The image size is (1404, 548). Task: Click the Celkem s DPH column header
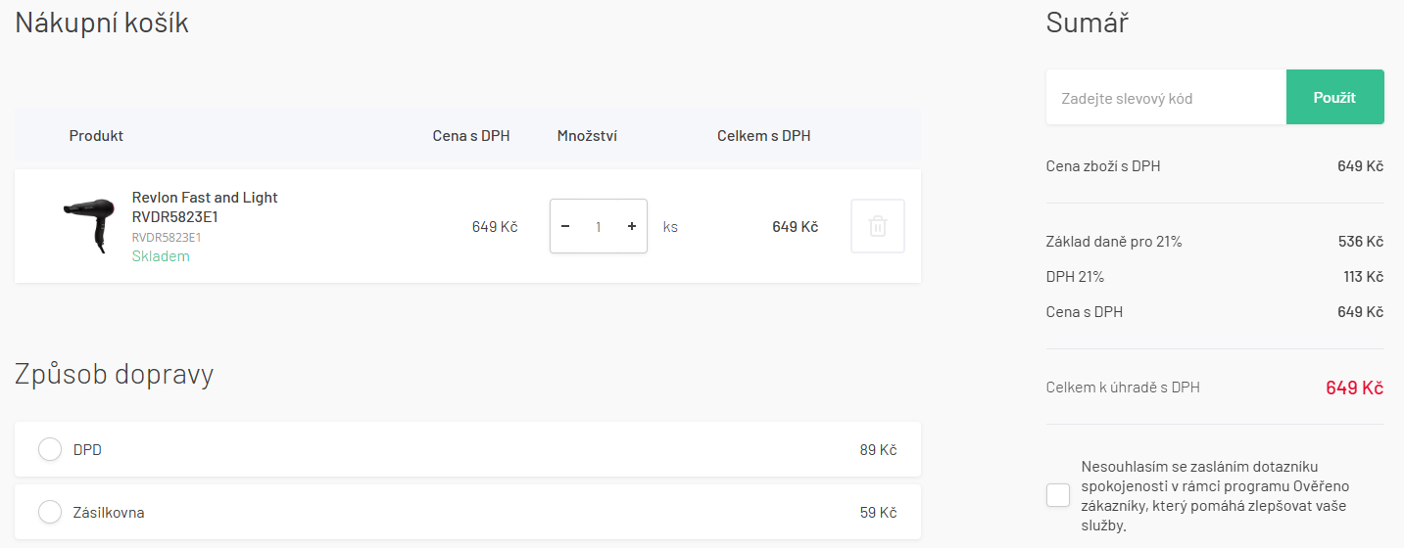pos(763,136)
